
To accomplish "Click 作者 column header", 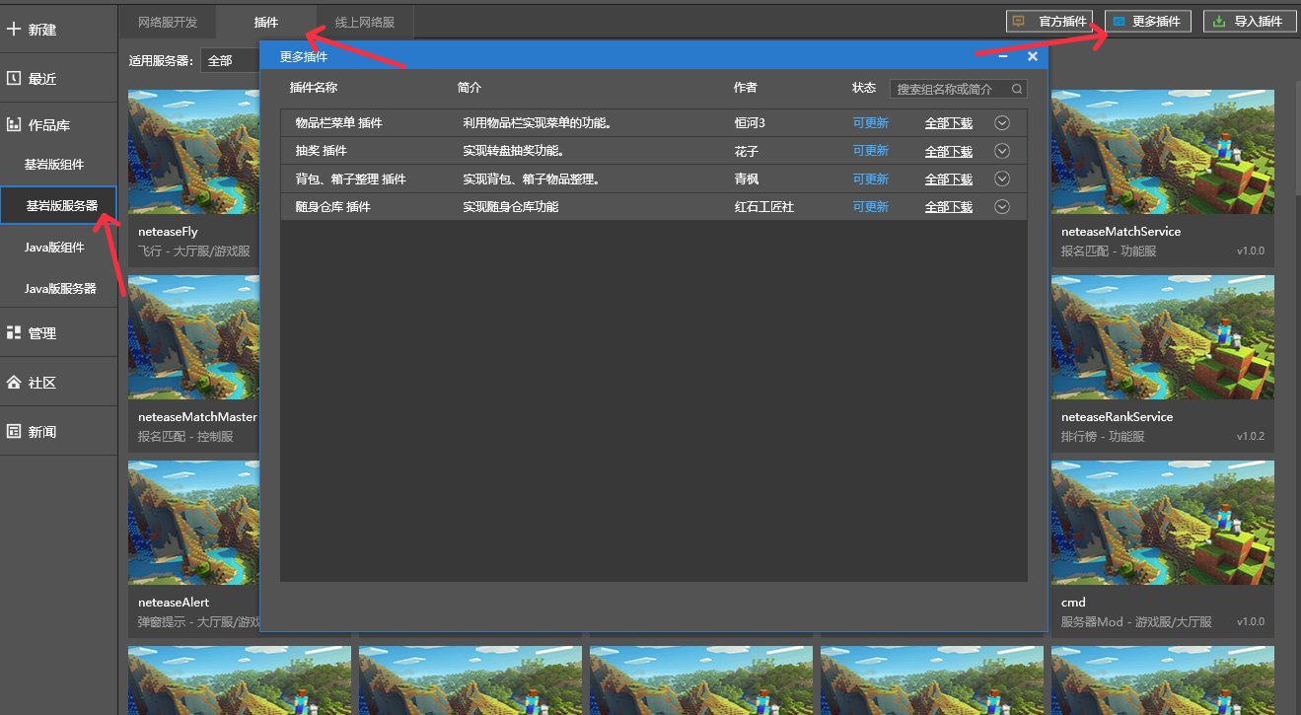I will pyautogui.click(x=746, y=88).
